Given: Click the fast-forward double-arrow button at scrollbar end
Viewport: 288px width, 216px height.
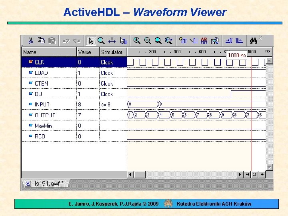Looking at the screenshot, I should pyautogui.click(x=262, y=174).
